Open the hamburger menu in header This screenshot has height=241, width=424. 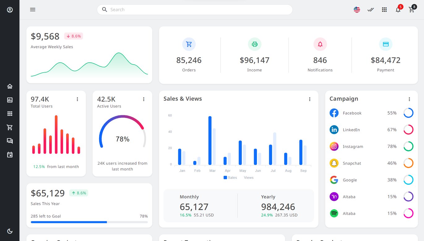tap(32, 10)
